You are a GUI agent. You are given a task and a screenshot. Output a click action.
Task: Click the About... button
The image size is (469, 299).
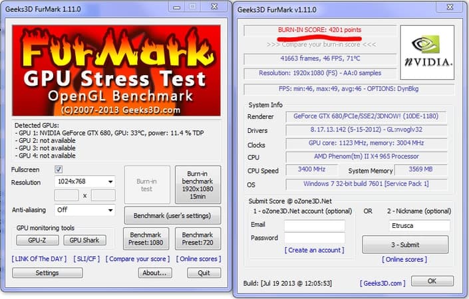click(x=154, y=272)
